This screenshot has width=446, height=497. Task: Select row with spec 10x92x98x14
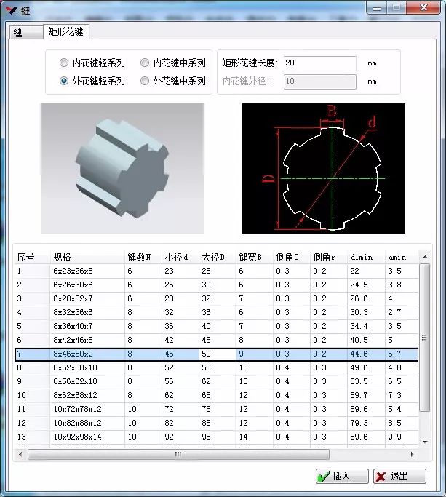(217, 437)
